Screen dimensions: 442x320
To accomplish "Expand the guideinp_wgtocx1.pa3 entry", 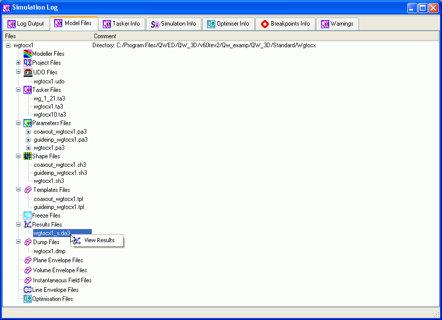I will pos(29,140).
